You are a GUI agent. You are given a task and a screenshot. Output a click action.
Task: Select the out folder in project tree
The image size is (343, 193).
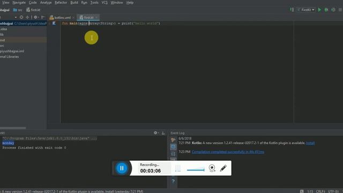[23, 40]
